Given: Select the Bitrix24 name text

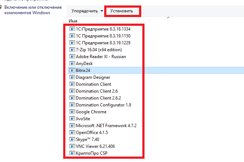Looking at the screenshot, I should [x=83, y=70].
